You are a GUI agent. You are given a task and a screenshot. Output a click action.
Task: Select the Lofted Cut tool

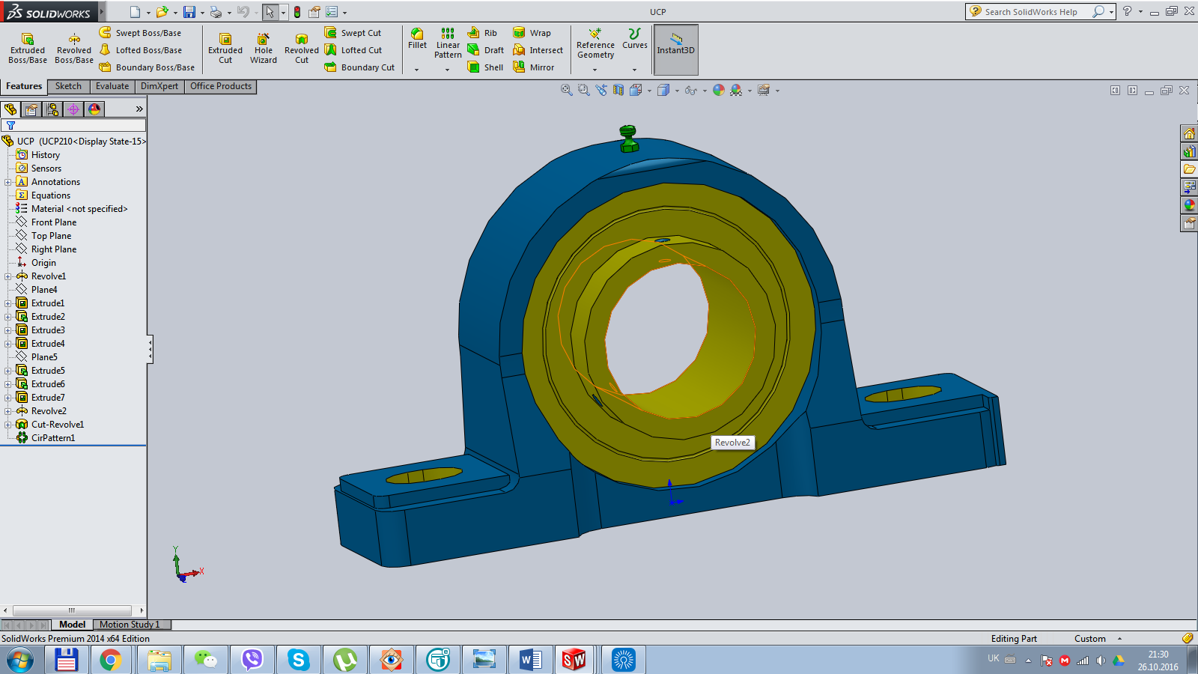pos(353,50)
